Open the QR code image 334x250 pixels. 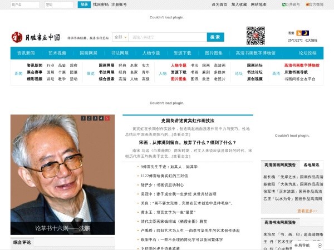coord(256,36)
